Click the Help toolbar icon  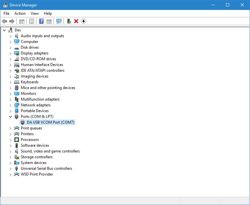pos(41,21)
